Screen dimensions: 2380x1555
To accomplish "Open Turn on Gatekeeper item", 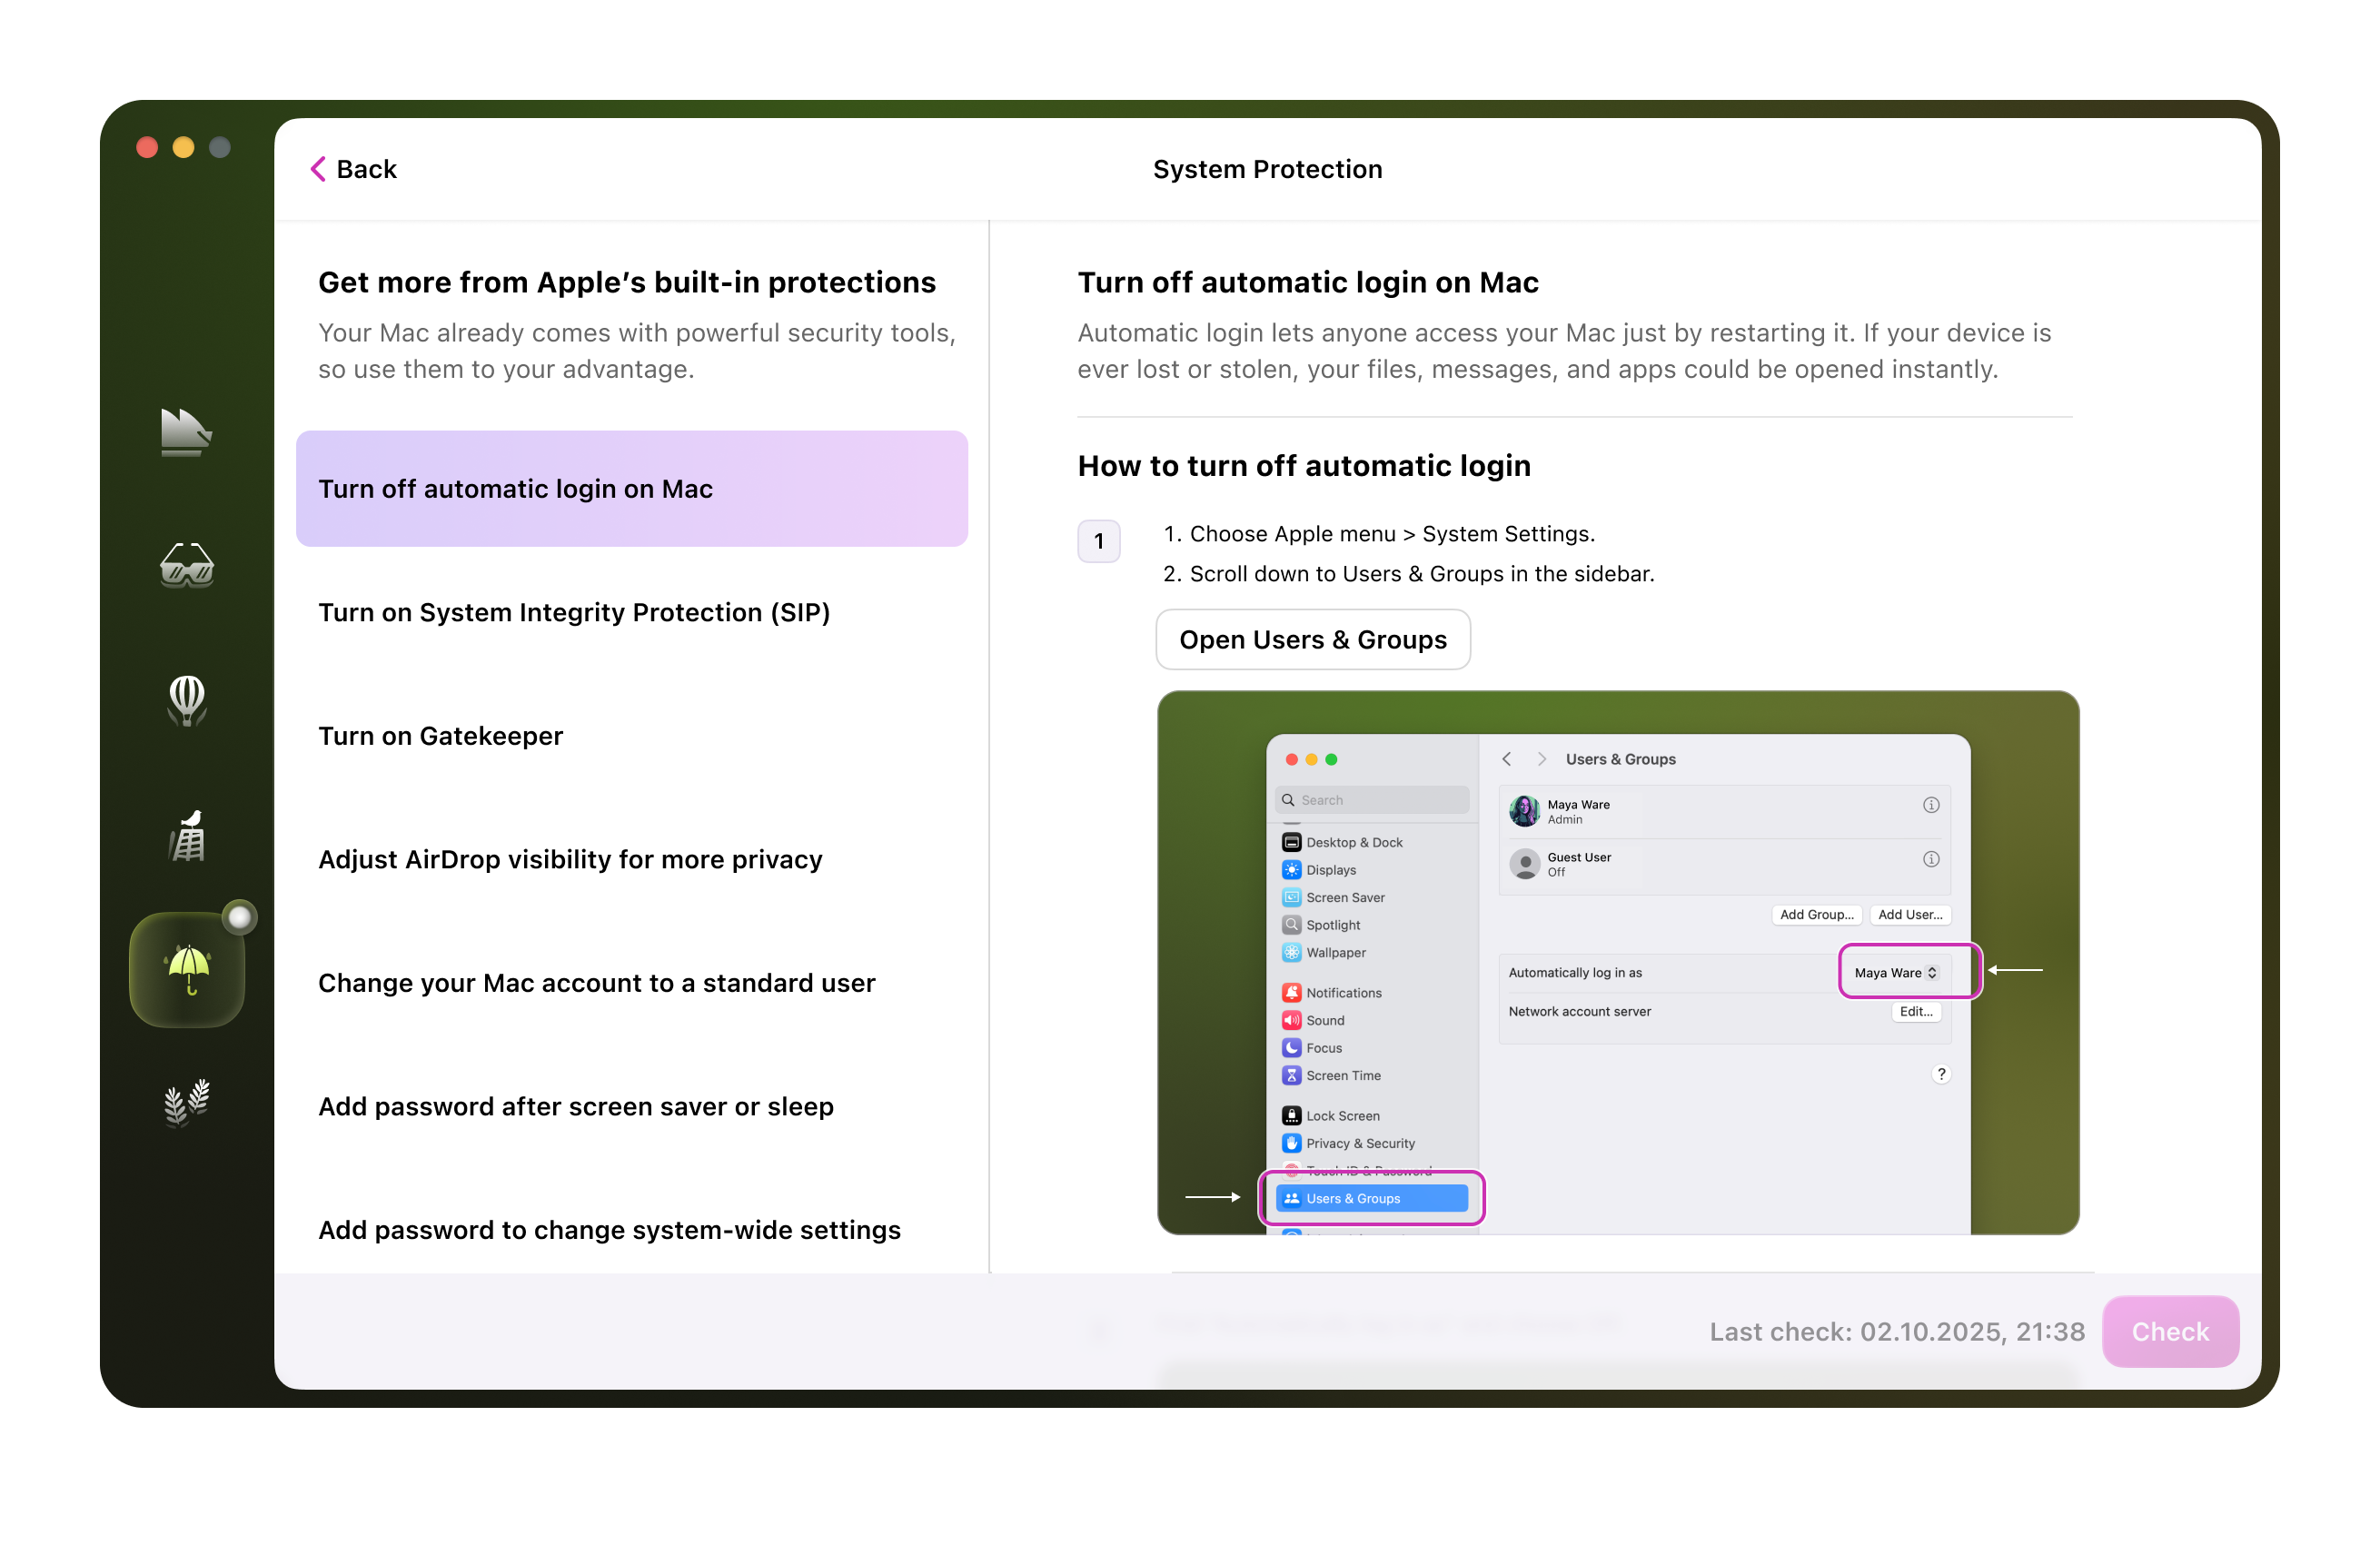I will [440, 736].
